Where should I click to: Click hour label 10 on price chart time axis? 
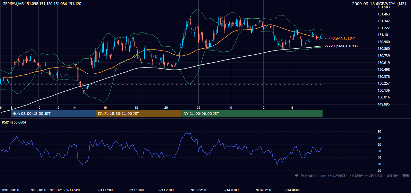tap(39, 107)
